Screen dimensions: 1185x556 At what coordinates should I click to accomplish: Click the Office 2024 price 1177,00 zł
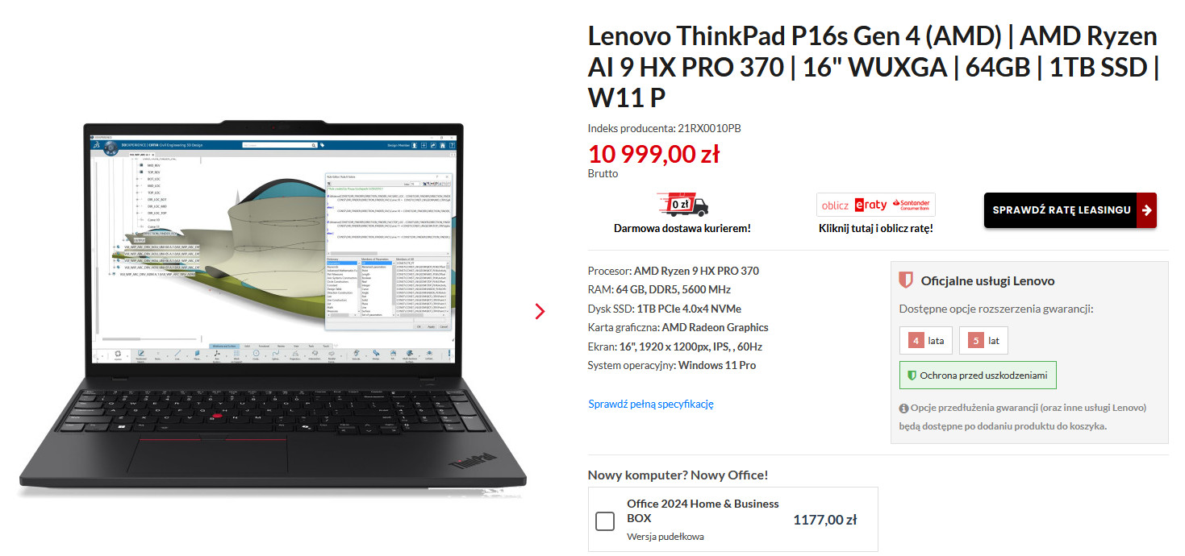pyautogui.click(x=825, y=521)
